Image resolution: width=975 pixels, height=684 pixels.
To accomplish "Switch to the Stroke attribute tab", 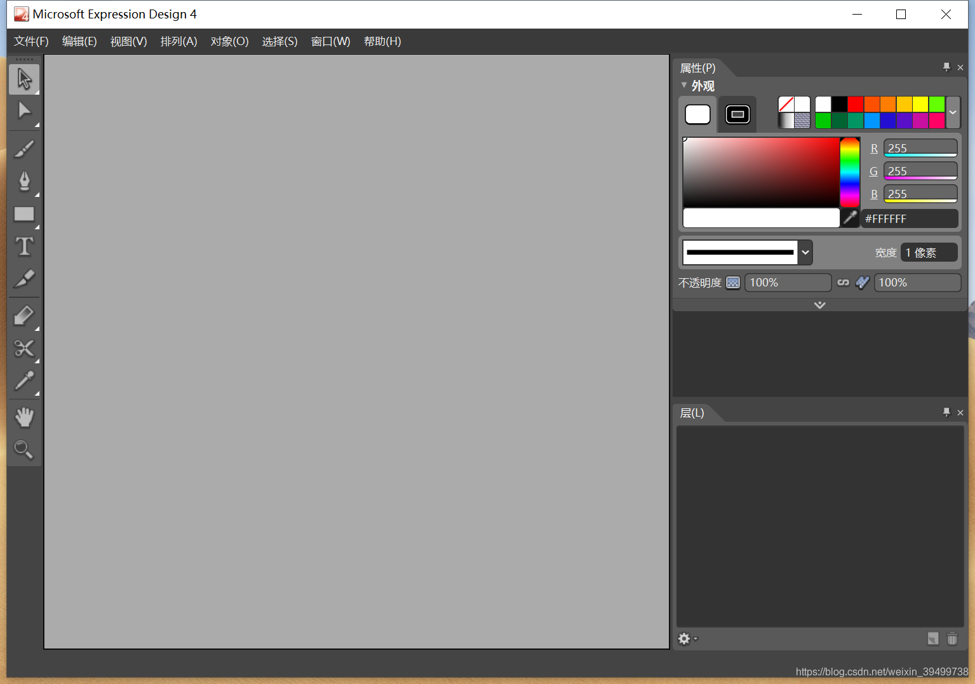I will click(737, 114).
